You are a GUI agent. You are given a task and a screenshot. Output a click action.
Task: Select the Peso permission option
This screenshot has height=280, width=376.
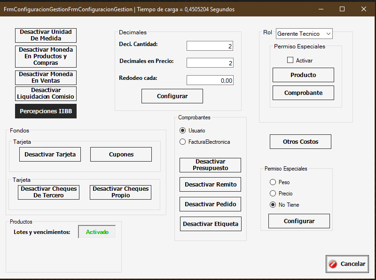point(273,182)
